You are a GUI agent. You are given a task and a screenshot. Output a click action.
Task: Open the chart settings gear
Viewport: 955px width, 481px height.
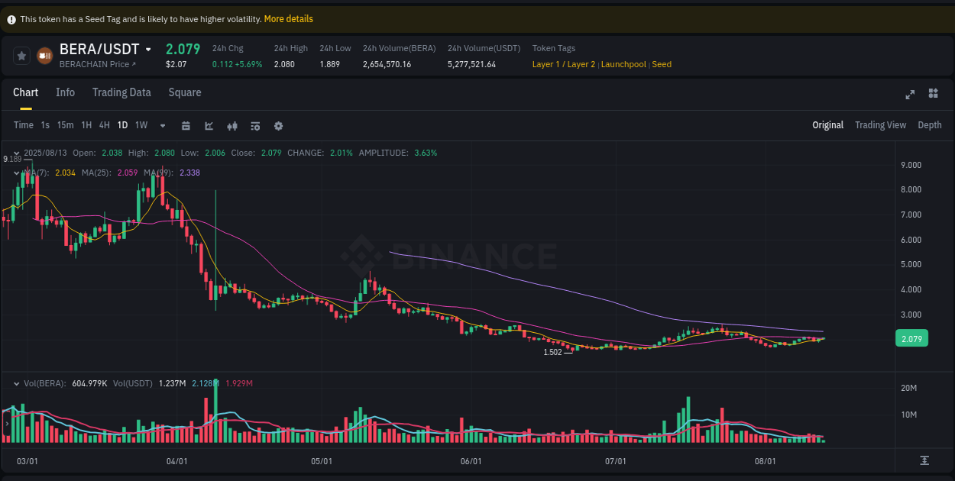(x=278, y=125)
